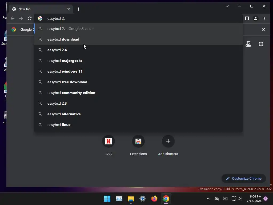Pick easybcd community edition suggestion
Viewport: 273px width, 205px height.
coord(138,93)
